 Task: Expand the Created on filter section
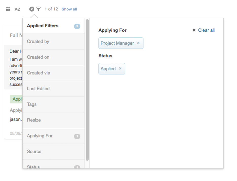38,57
